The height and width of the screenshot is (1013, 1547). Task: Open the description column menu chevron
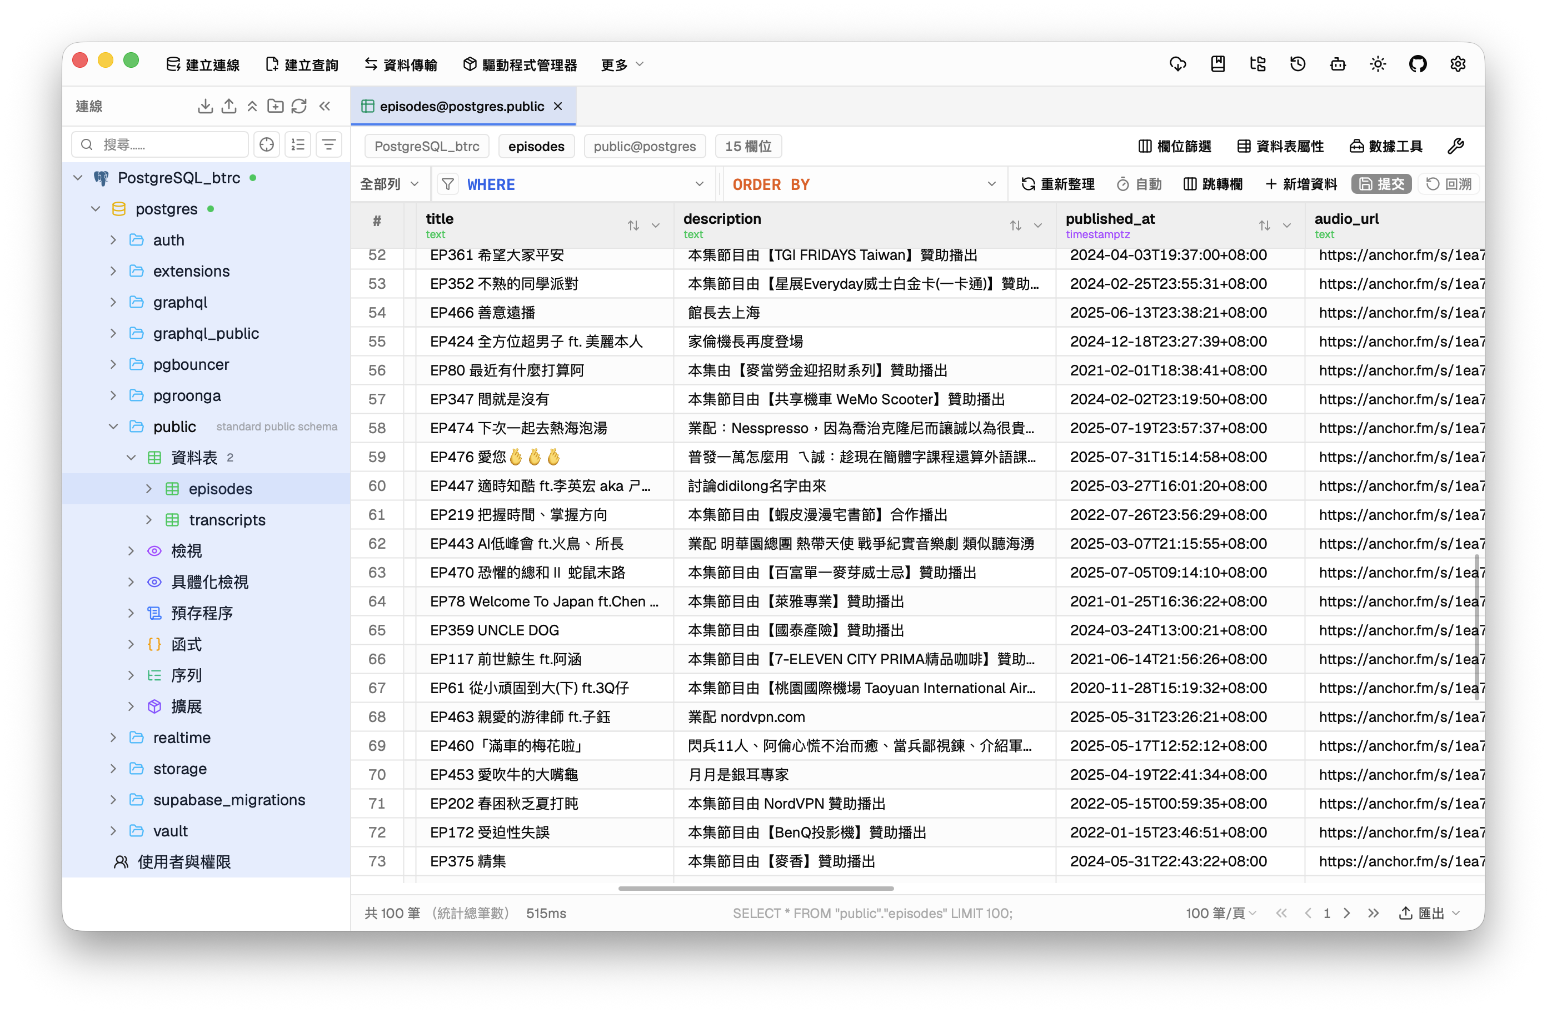coord(1038,225)
